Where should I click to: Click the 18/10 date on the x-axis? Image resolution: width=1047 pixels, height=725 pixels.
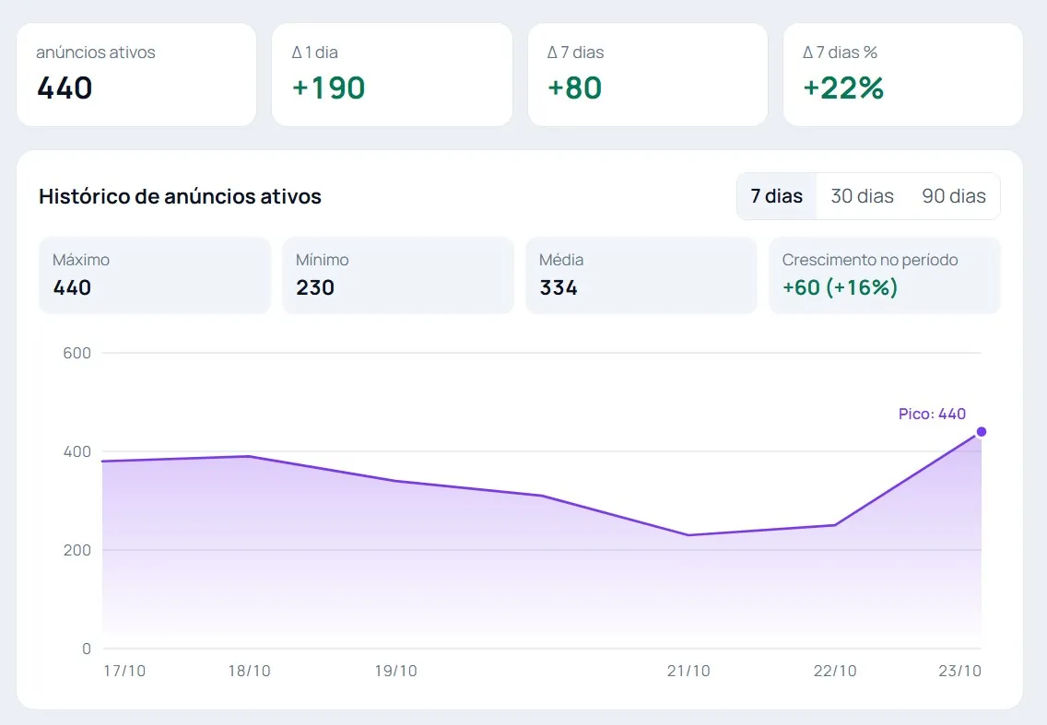249,671
